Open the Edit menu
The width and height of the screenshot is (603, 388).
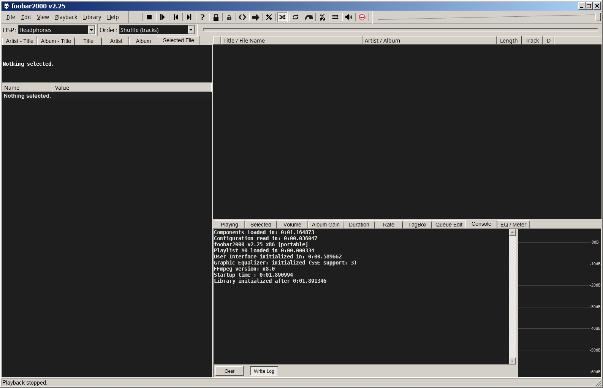[26, 17]
